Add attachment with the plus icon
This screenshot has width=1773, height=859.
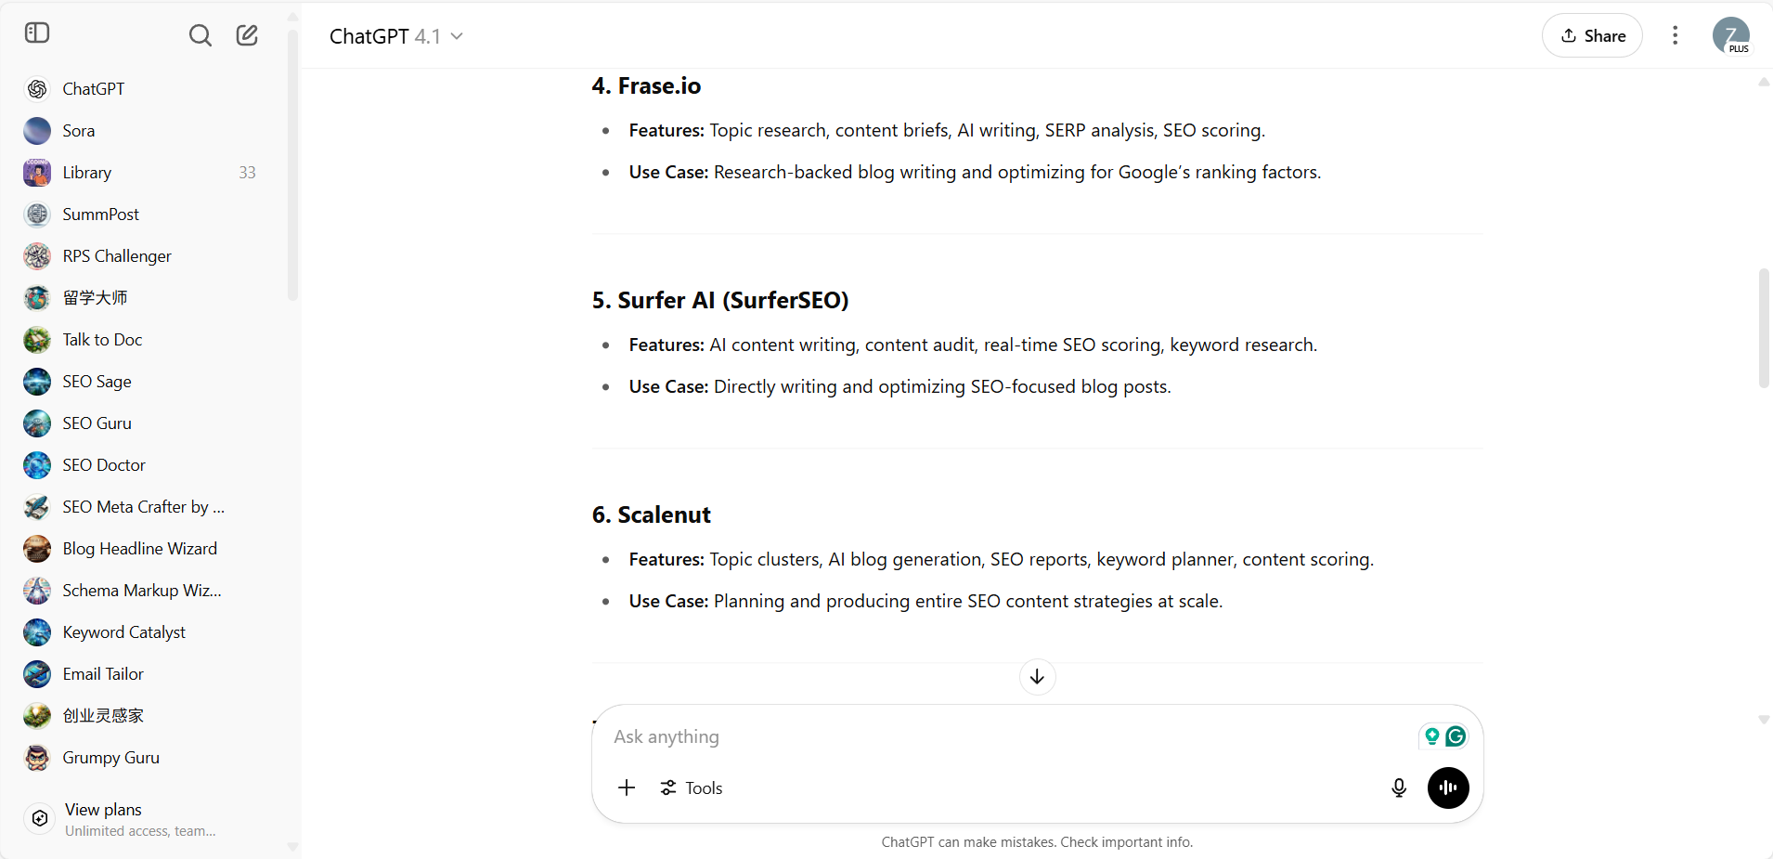pyautogui.click(x=627, y=787)
